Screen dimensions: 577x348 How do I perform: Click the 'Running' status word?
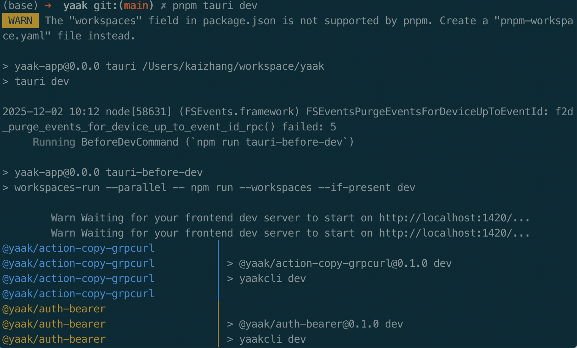tap(54, 142)
